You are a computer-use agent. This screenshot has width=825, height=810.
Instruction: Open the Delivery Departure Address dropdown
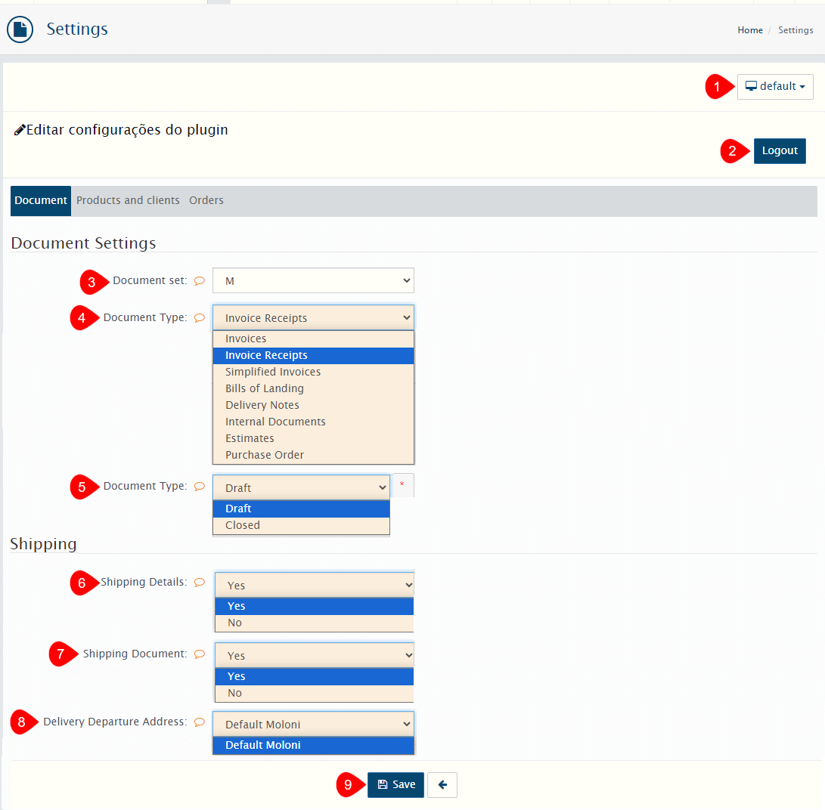tap(313, 724)
